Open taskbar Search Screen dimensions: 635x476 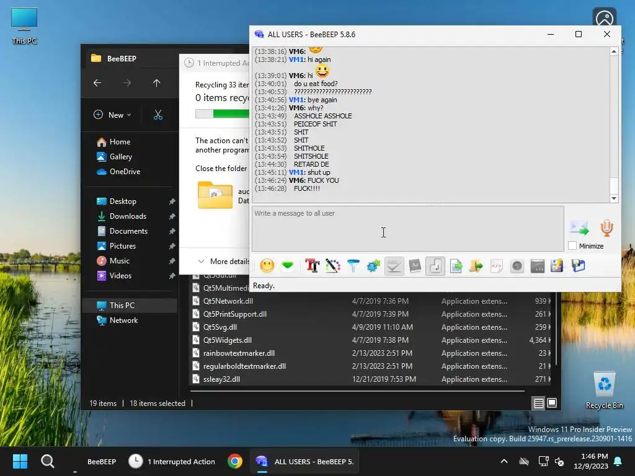click(48, 461)
